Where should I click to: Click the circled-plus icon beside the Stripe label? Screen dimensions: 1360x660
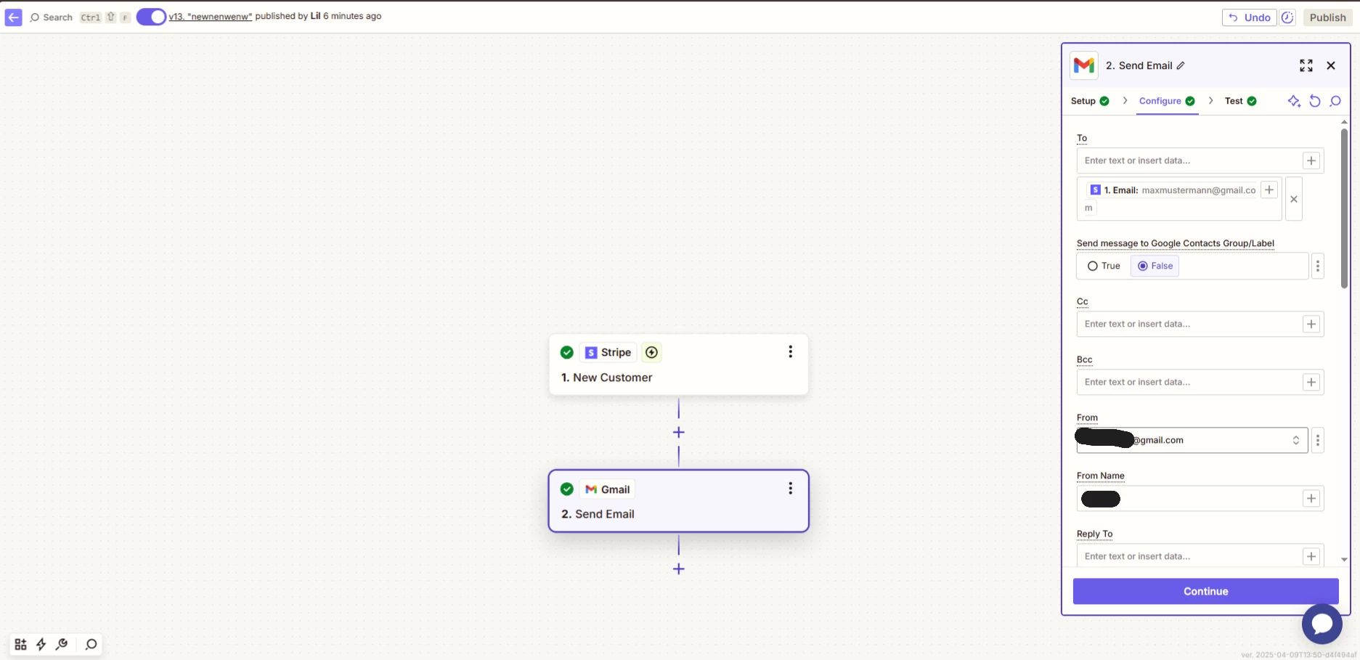pyautogui.click(x=651, y=352)
